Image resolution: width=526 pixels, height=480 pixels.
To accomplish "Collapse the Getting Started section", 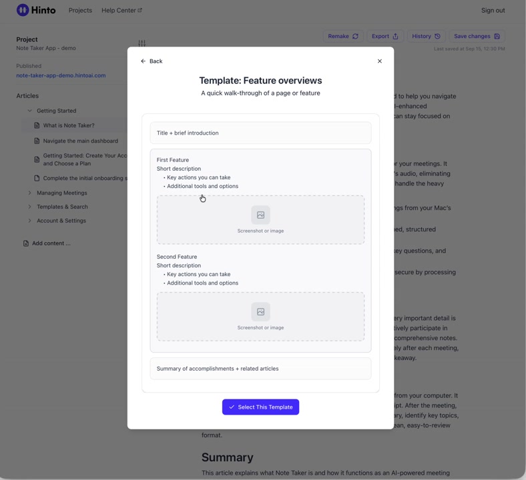I will [29, 111].
